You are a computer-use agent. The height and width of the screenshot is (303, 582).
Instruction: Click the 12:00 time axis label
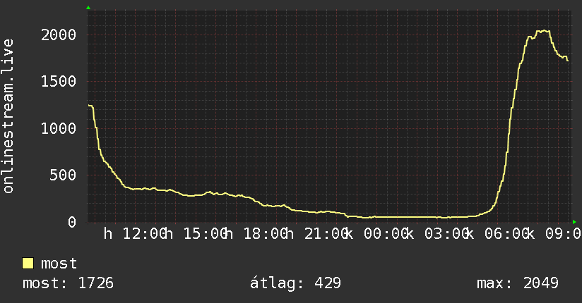(145, 234)
